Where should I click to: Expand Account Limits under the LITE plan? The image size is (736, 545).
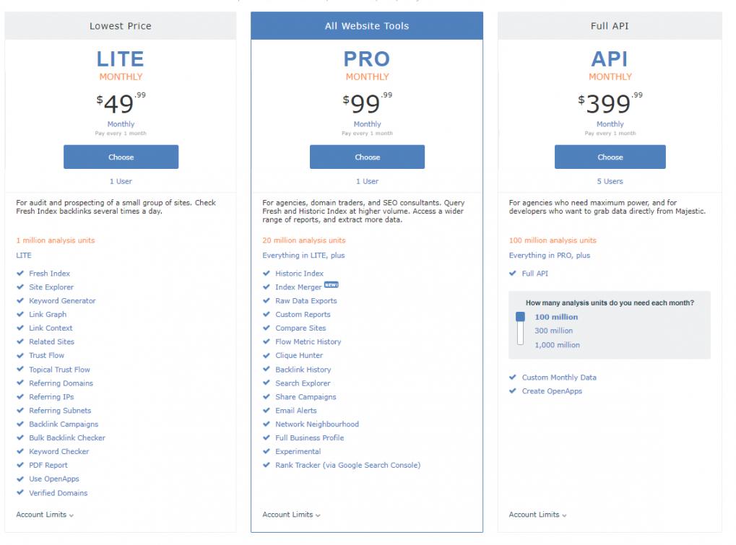[x=45, y=515]
